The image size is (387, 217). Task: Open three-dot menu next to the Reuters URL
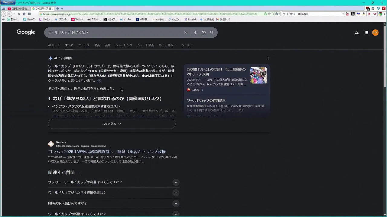(110, 146)
